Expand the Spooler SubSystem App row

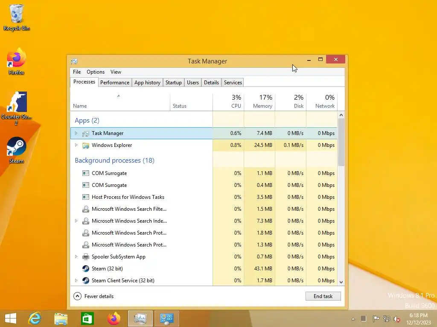click(76, 257)
